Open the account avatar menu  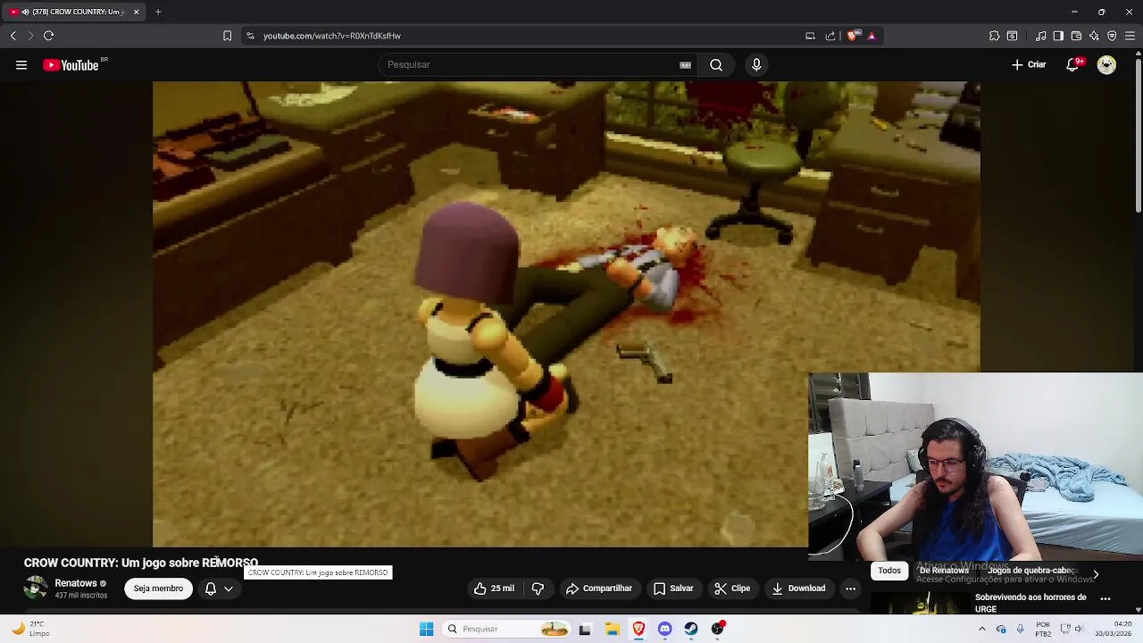pos(1106,64)
